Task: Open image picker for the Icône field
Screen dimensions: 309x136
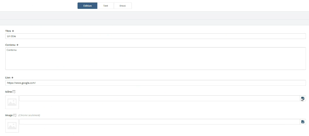Action: [303, 98]
